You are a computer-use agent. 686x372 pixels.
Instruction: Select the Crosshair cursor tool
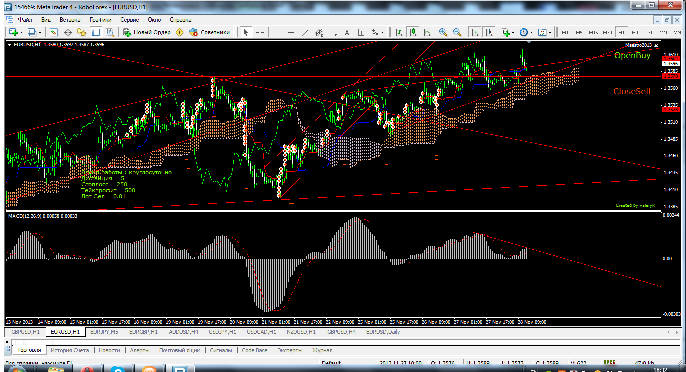pyautogui.click(x=260, y=32)
